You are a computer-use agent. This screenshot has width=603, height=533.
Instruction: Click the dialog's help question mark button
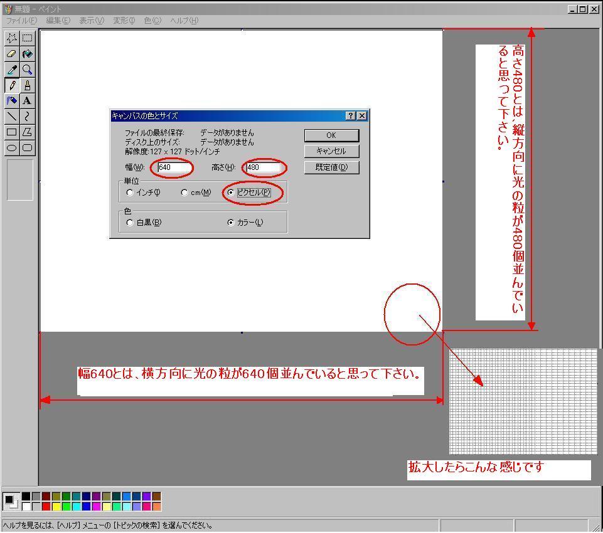pyautogui.click(x=351, y=116)
